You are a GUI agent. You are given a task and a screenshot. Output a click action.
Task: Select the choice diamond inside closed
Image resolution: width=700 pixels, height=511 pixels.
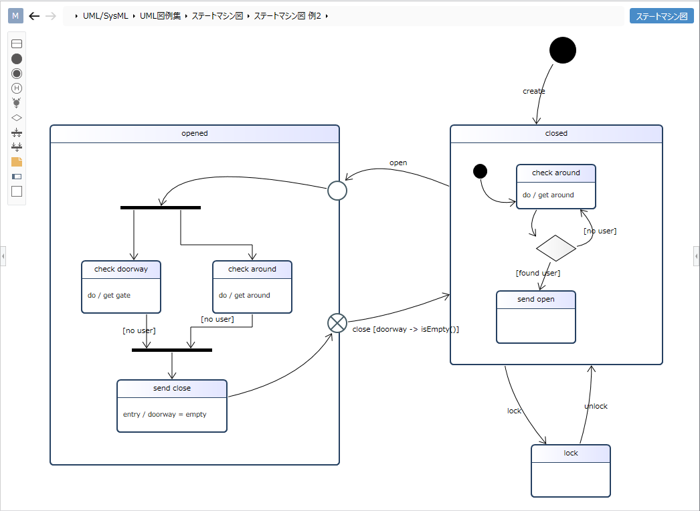click(x=556, y=248)
